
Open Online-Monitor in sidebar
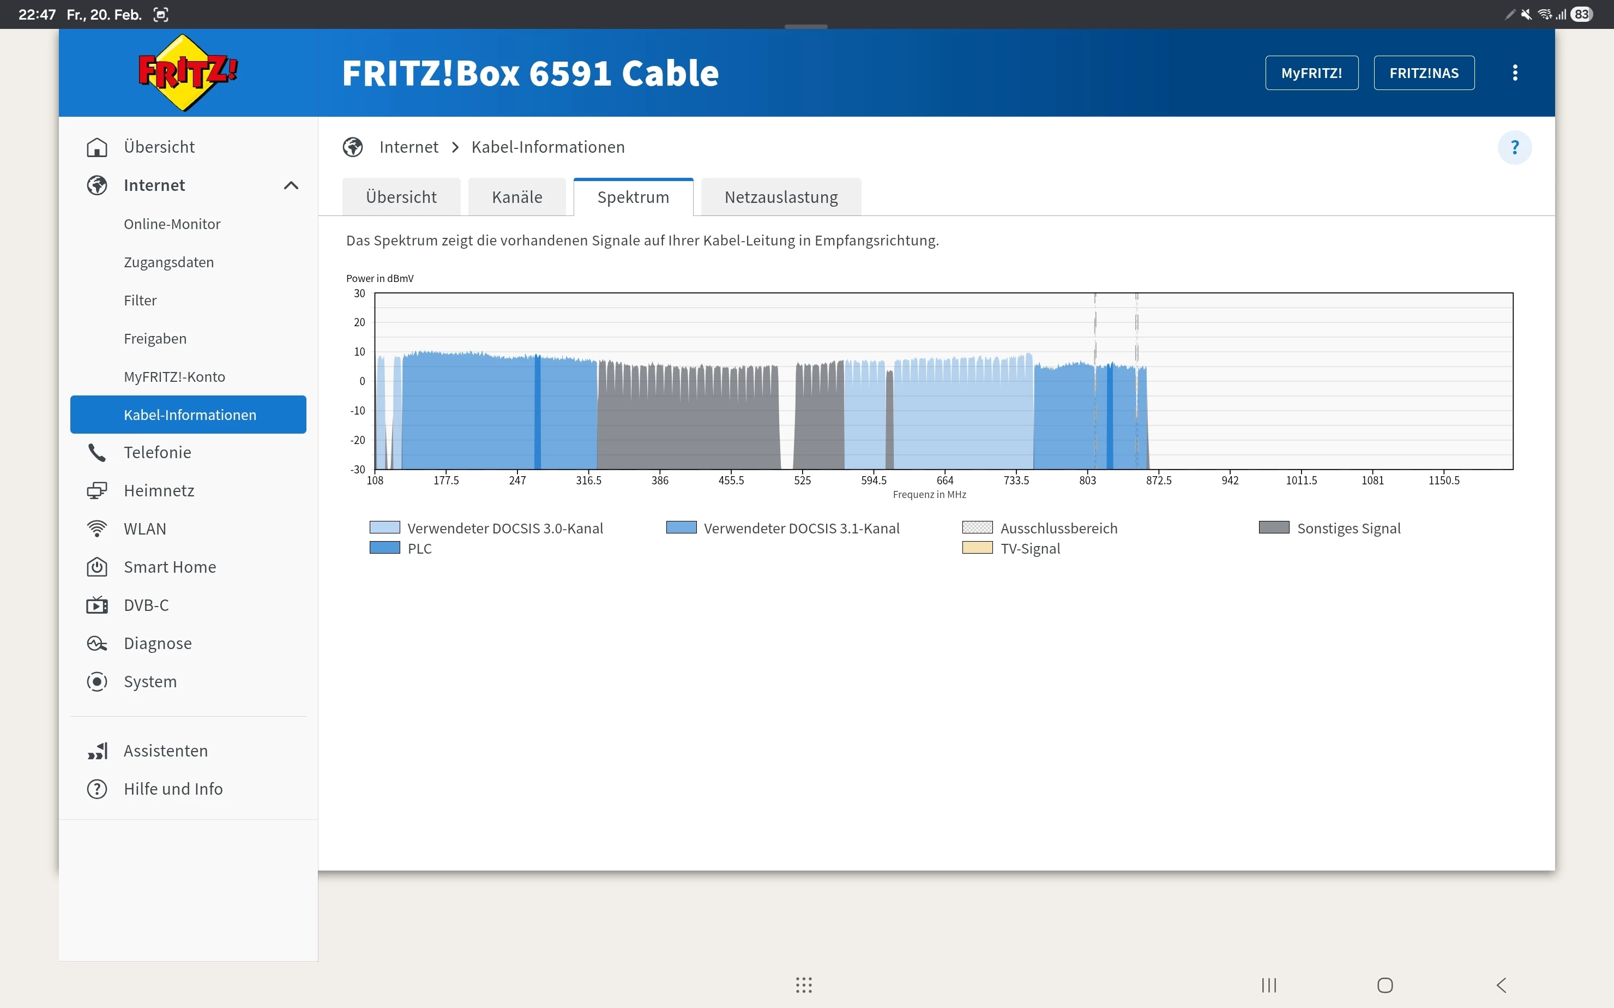click(x=172, y=224)
